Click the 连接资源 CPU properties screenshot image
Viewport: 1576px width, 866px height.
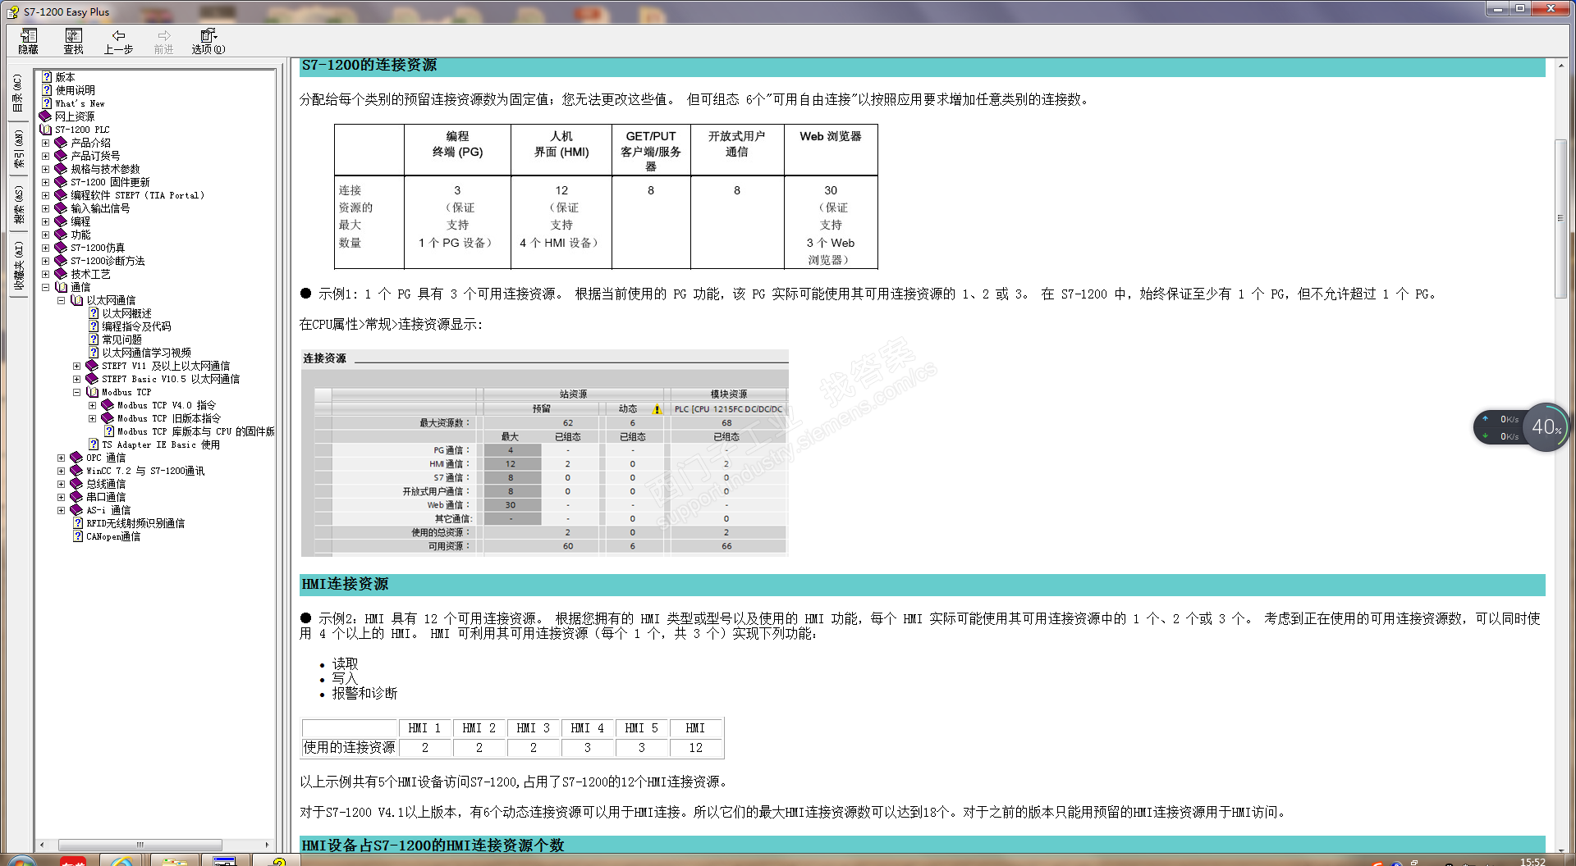[x=544, y=454]
